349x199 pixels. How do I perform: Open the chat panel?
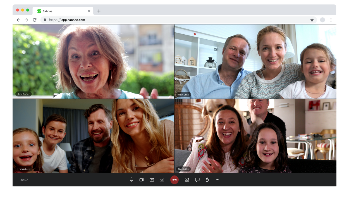197,180
